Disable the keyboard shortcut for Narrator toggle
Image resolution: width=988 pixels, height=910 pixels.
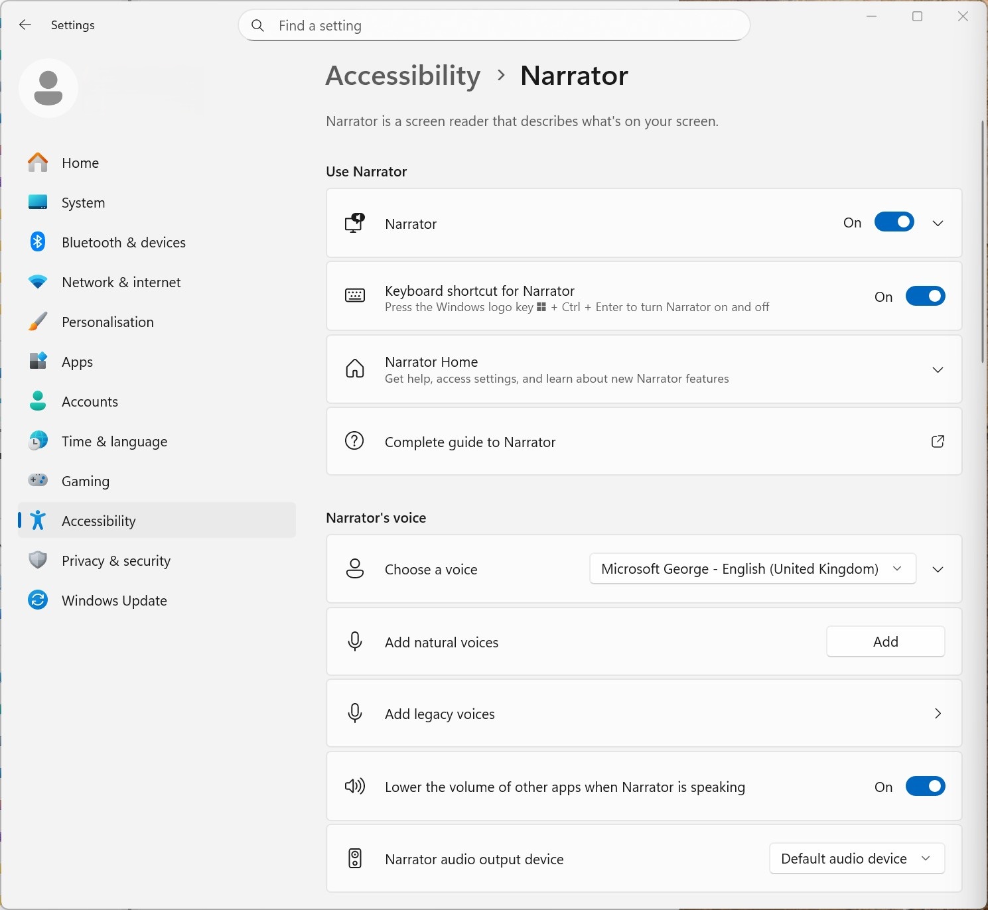pyautogui.click(x=925, y=296)
